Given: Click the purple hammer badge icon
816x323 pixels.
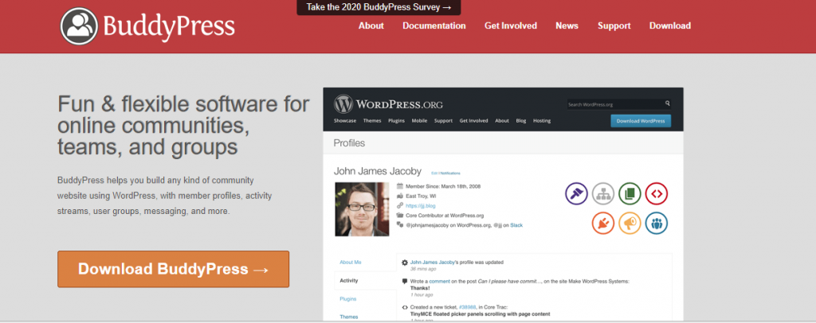Looking at the screenshot, I should click(576, 193).
